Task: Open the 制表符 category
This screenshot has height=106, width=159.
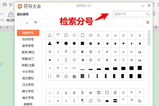Action: click(28, 104)
